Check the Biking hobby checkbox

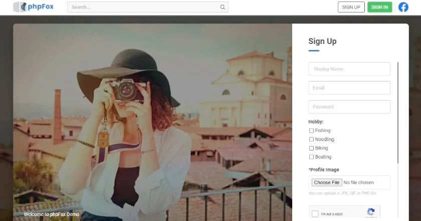(311, 148)
